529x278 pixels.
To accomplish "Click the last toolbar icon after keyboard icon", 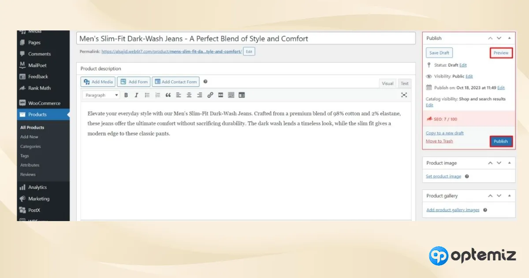I will (242, 95).
